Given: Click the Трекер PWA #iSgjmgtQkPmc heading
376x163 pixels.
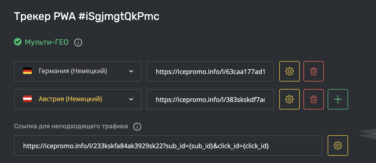Looking at the screenshot, I should click(x=86, y=17).
